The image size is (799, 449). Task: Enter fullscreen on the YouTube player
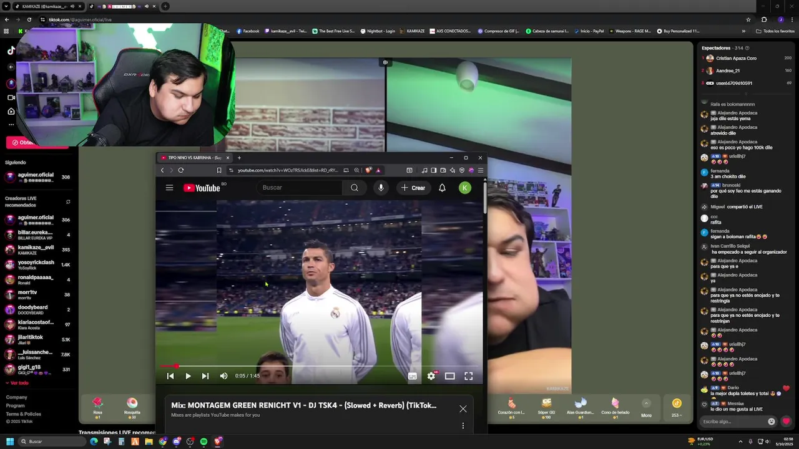click(x=468, y=376)
